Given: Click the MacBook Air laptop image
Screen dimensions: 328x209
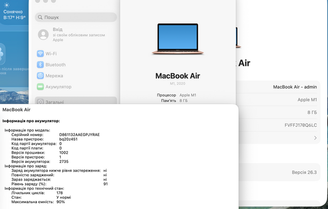Looking at the screenshot, I should [178, 39].
